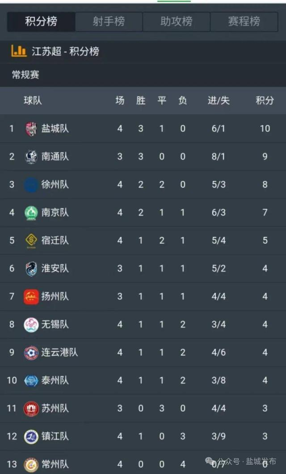286x474 pixels.
Task: Switch to the 助攻榜 assists tab
Action: click(x=176, y=21)
